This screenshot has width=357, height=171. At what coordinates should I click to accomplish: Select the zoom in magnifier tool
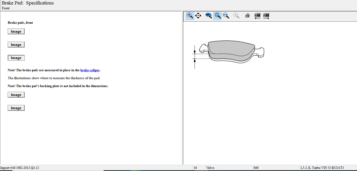point(190,16)
